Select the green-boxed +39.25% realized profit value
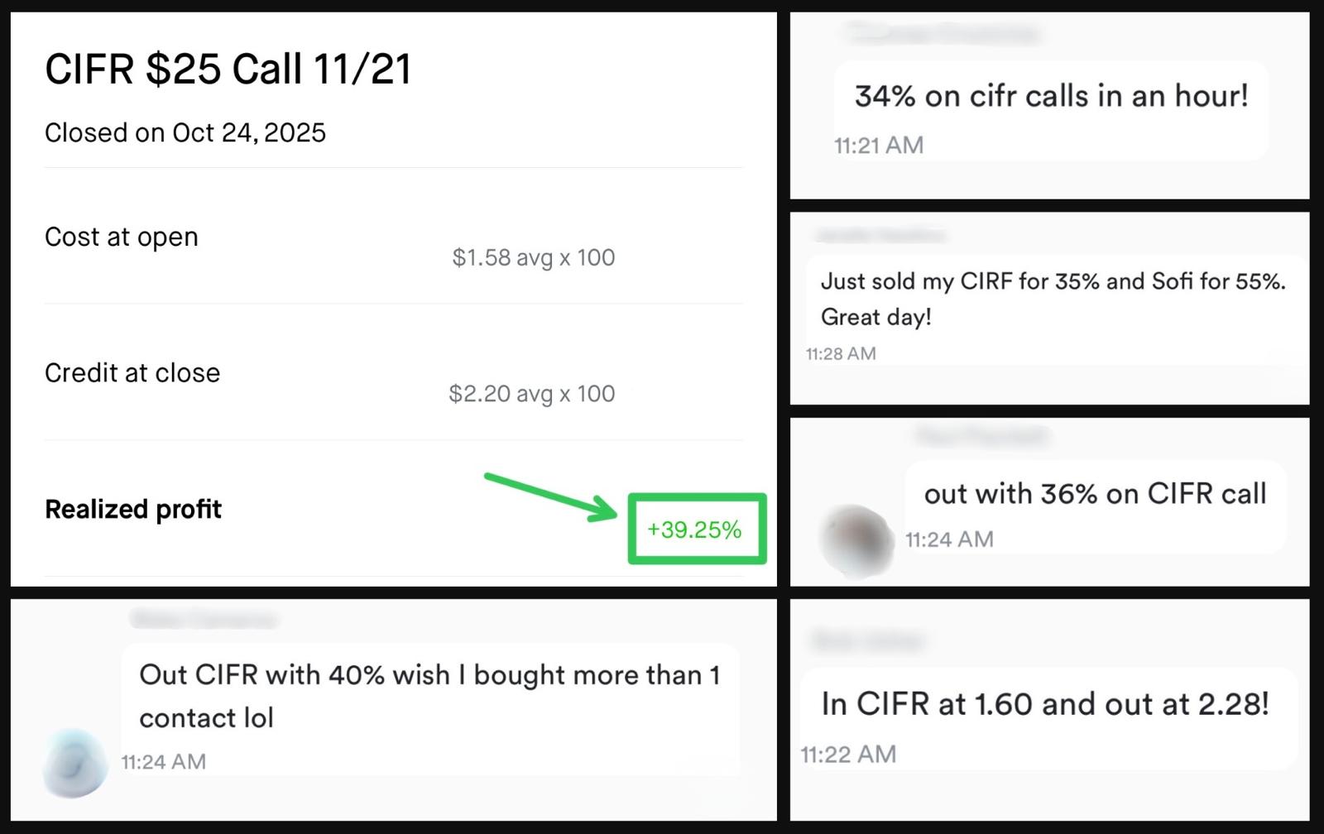Viewport: 1324px width, 834px height. 695,530
